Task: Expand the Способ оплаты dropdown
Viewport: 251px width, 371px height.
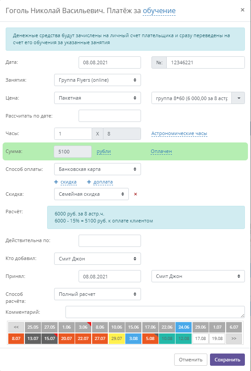Action: pyautogui.click(x=97, y=169)
